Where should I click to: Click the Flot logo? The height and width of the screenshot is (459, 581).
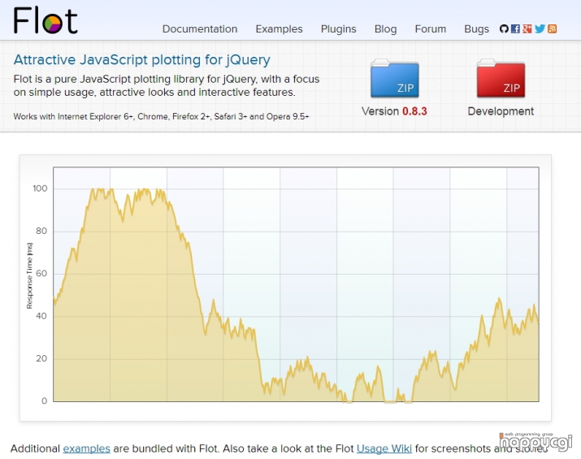click(46, 21)
